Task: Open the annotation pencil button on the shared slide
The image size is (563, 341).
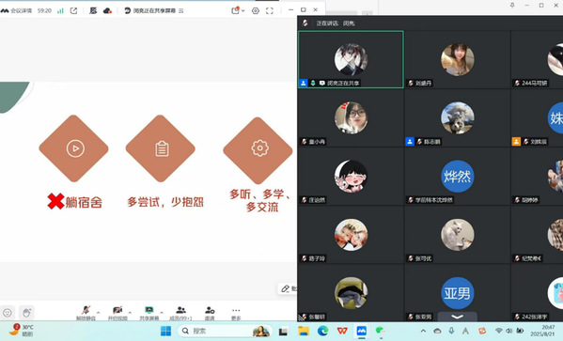Action: coord(286,288)
